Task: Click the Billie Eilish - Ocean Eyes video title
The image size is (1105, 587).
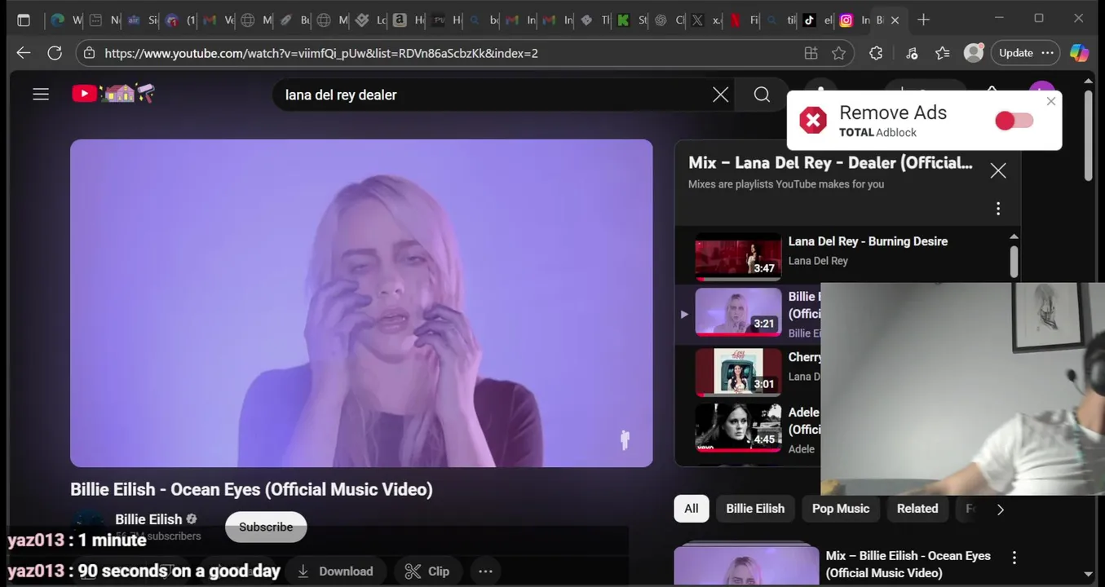Action: (x=251, y=489)
